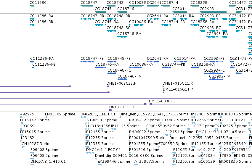Select EST label EP15147.3prime
252x166 pixels.
pyautogui.click(x=35, y=120)
